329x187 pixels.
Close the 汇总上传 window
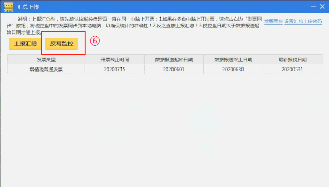point(322,7)
